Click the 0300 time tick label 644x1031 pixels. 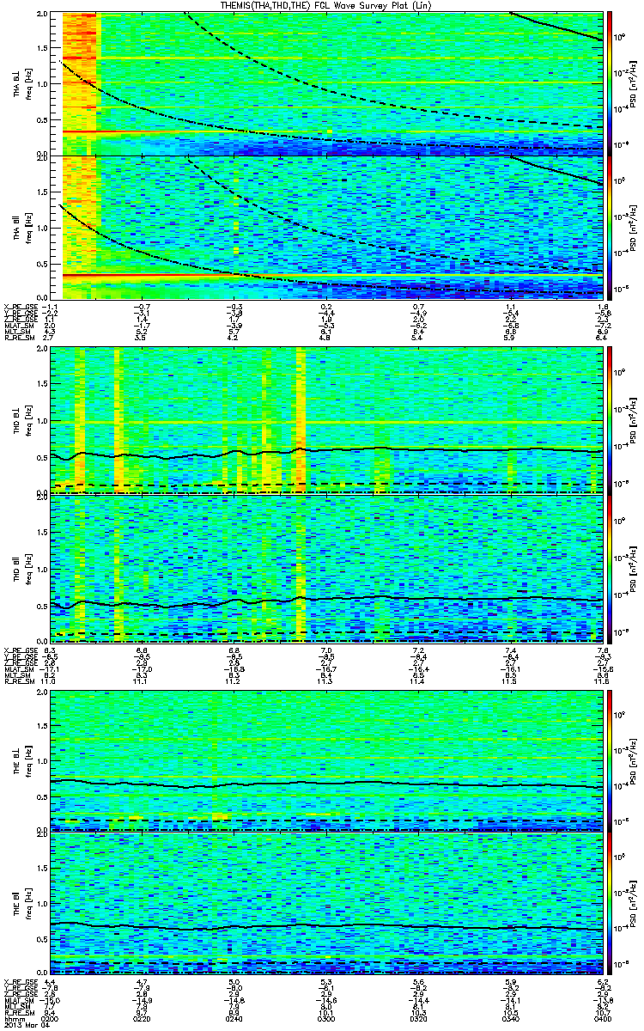coord(326,1017)
